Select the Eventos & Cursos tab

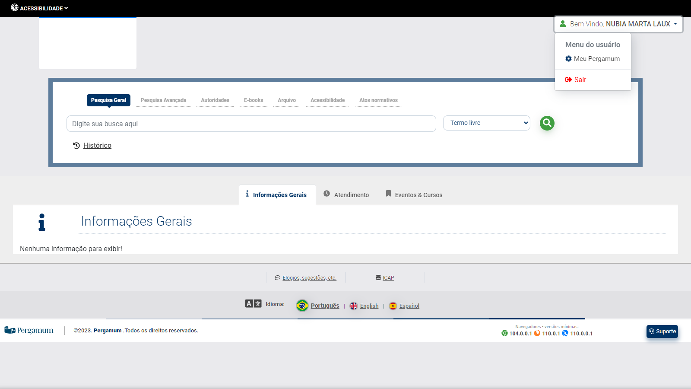[414, 195]
